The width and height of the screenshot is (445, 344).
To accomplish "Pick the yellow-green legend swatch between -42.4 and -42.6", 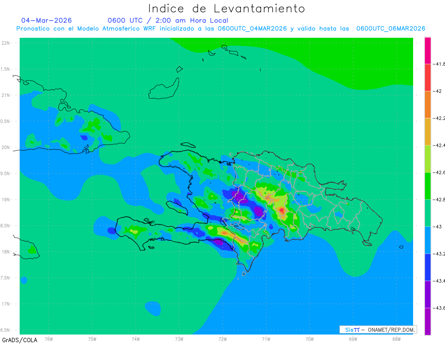I will click(x=428, y=158).
